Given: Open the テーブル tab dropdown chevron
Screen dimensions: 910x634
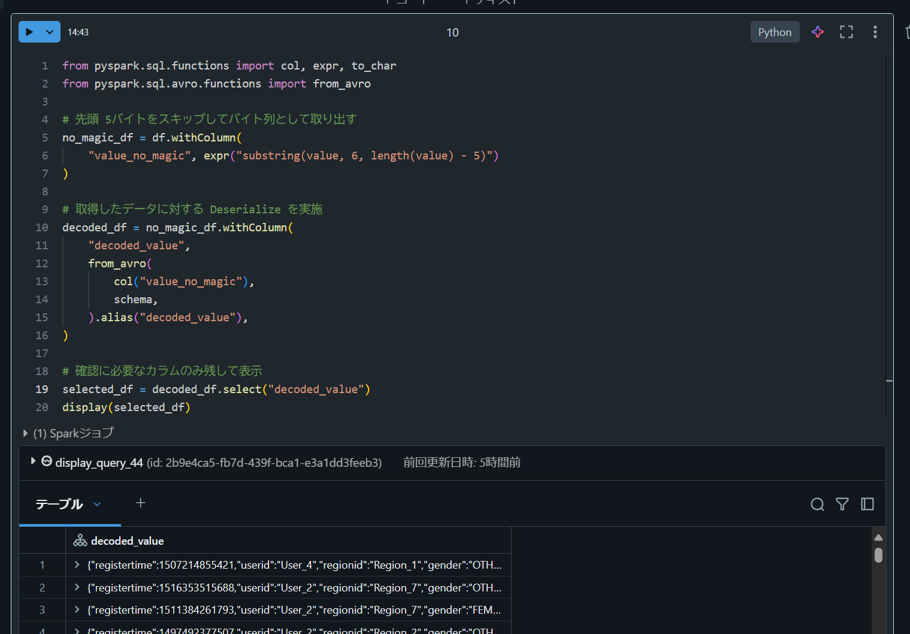Looking at the screenshot, I should tap(97, 505).
